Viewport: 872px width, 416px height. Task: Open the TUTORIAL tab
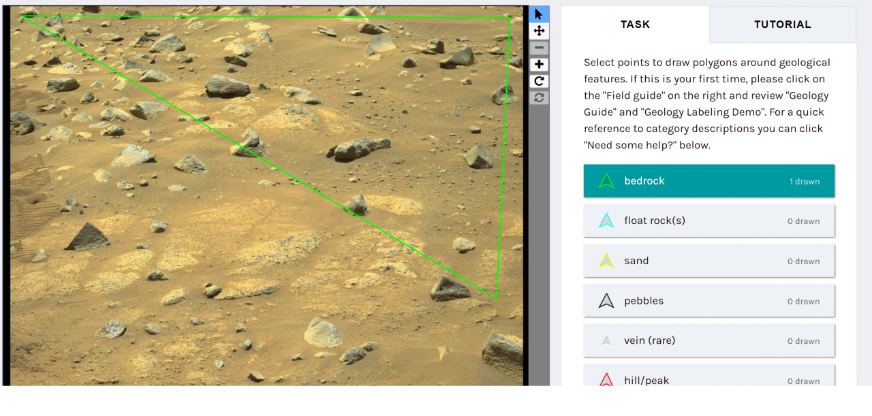(x=783, y=25)
